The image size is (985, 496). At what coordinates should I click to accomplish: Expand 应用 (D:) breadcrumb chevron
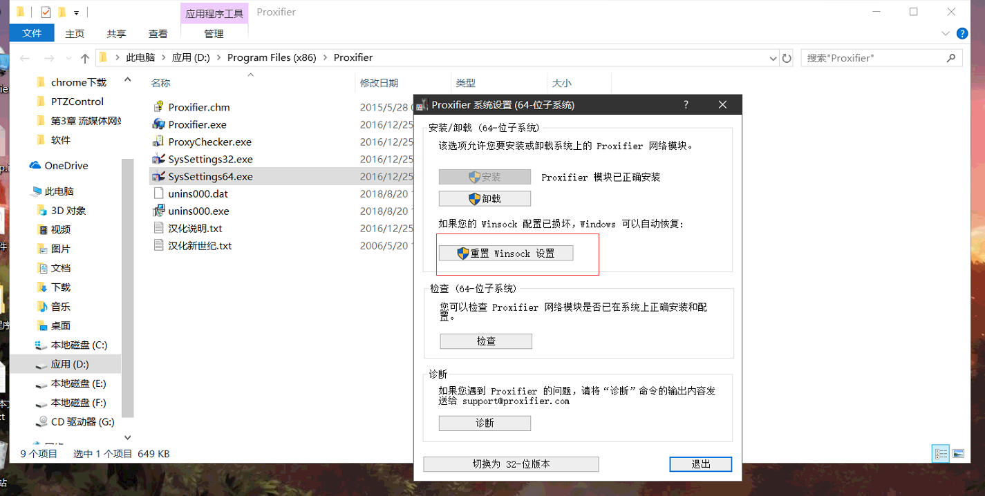click(218, 58)
